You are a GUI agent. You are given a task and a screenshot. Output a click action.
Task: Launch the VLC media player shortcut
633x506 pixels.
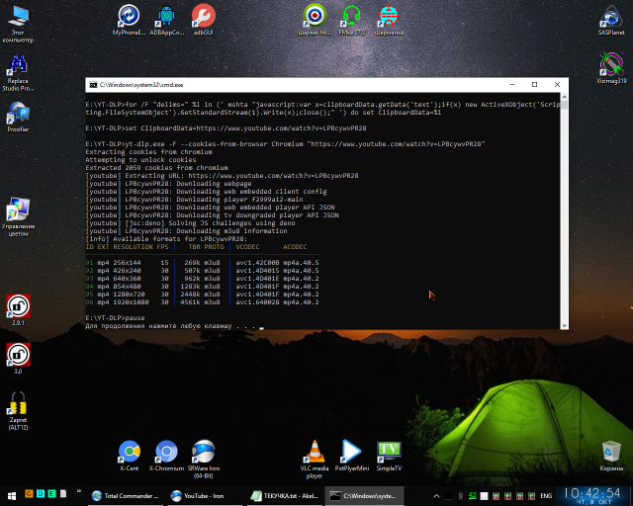coord(315,460)
